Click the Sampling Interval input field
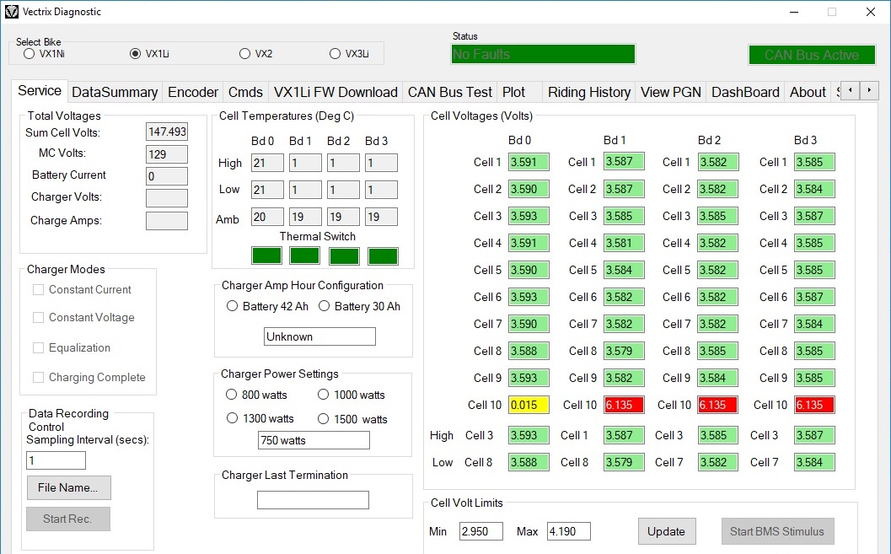Screen dimensions: 891x554 click(x=56, y=460)
